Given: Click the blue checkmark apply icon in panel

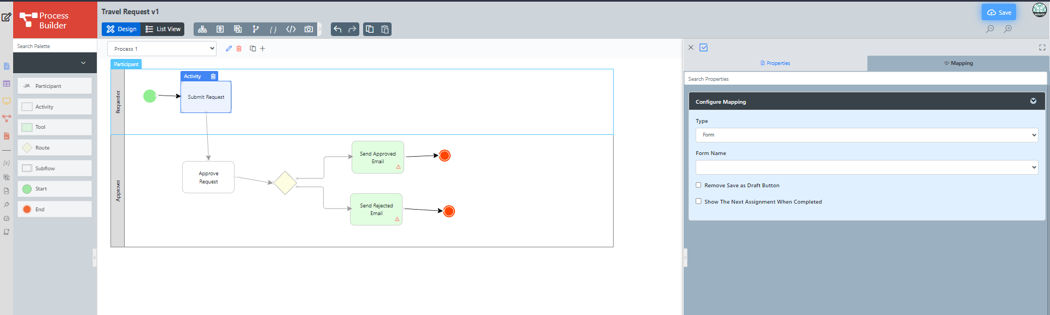Looking at the screenshot, I should (x=704, y=47).
